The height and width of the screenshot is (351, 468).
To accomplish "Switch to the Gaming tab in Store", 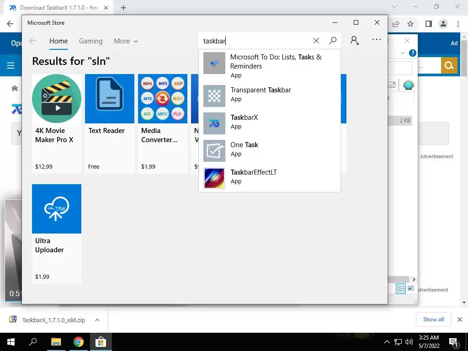I will click(x=91, y=41).
